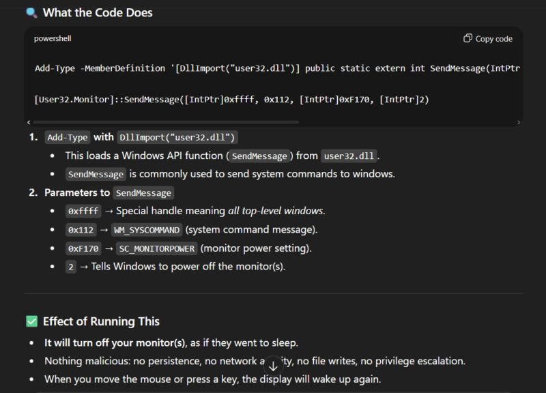Select the DllImport("user32.dll") code chip
546x393 pixels.
(177, 137)
